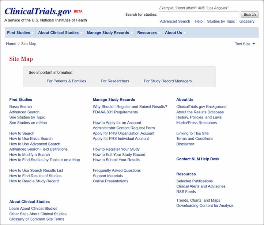This screenshot has width=264, height=225.
Task: Open Contact NLM Help Desk
Action: pyautogui.click(x=198, y=159)
